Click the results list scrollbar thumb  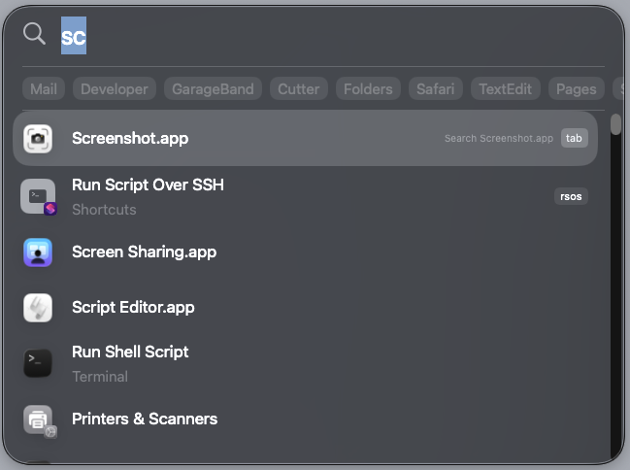point(615,124)
